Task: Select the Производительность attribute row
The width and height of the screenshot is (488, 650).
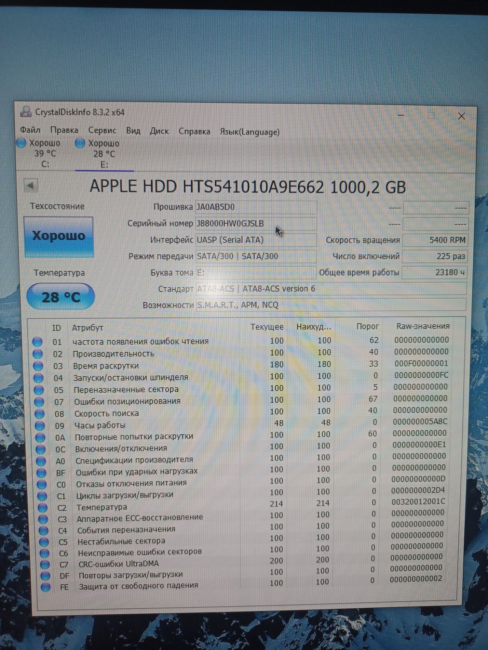Action: (x=241, y=353)
